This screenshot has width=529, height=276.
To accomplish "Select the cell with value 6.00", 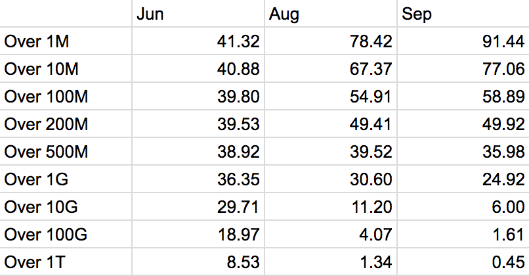I will pos(463,206).
